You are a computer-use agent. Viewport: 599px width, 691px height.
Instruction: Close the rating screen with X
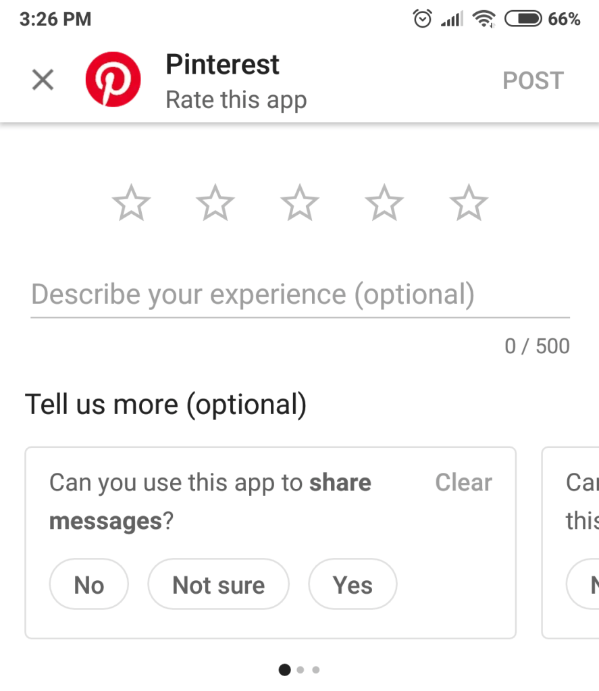[43, 80]
